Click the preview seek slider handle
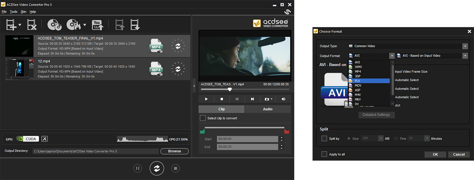 (230, 89)
